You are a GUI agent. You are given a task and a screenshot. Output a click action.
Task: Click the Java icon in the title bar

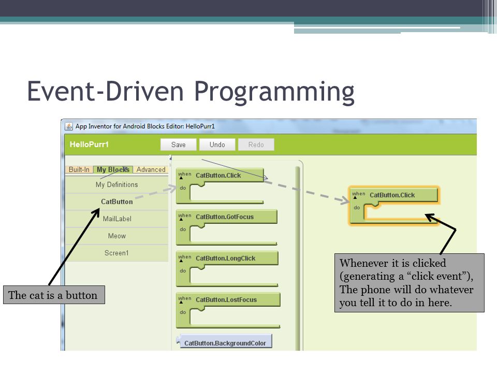69,126
